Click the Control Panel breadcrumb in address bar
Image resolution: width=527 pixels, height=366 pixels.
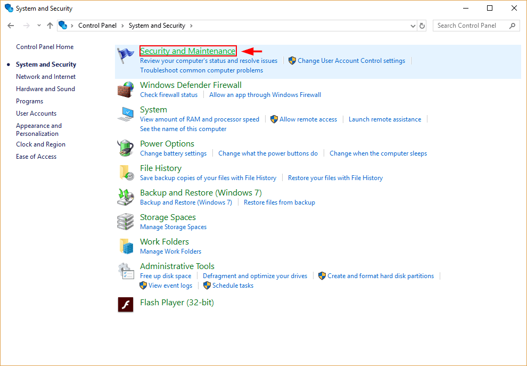tap(97, 26)
